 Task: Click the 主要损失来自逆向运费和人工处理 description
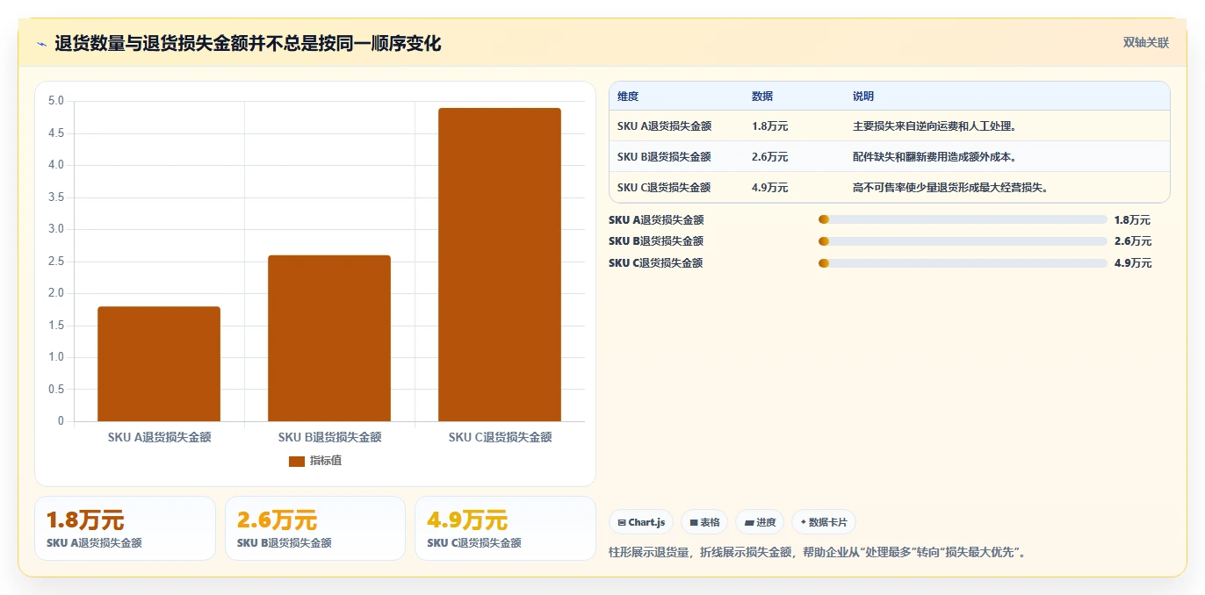pyautogui.click(x=934, y=126)
